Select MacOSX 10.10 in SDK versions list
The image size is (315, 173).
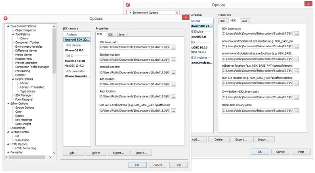[75, 61]
